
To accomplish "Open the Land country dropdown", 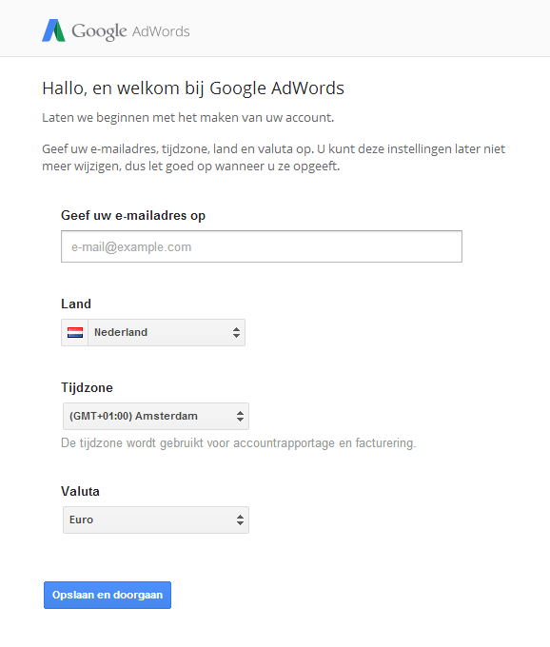I will coord(153,332).
